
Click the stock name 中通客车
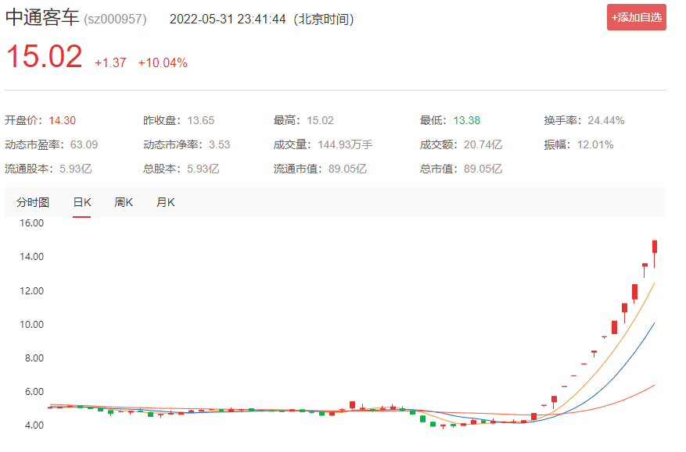pyautogui.click(x=42, y=18)
